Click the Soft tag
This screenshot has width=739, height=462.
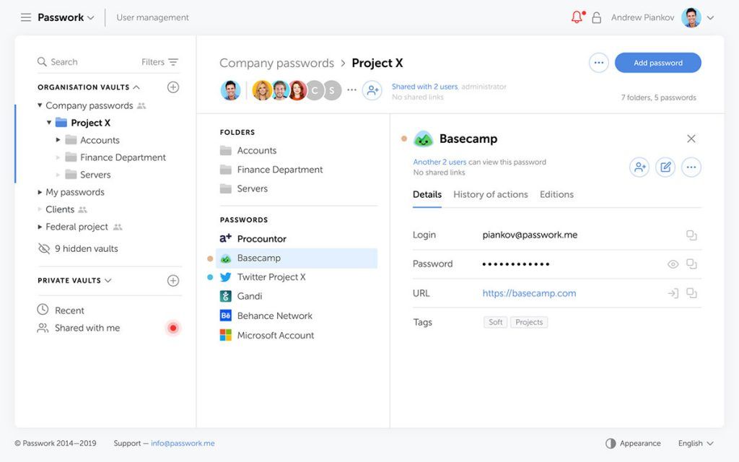tap(495, 323)
